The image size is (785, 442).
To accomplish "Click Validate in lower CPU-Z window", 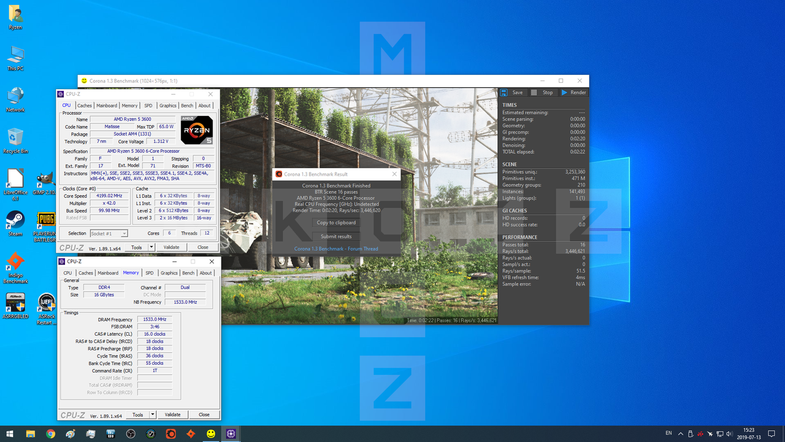I will 172,414.
